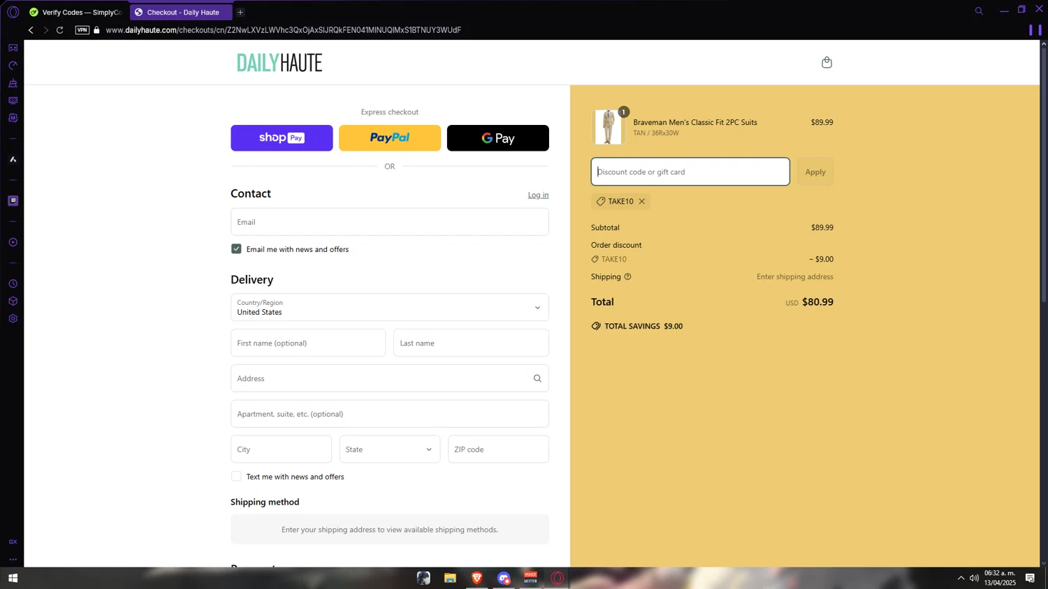Open the Opera GX main menu logo
The image size is (1048, 589).
point(13,12)
